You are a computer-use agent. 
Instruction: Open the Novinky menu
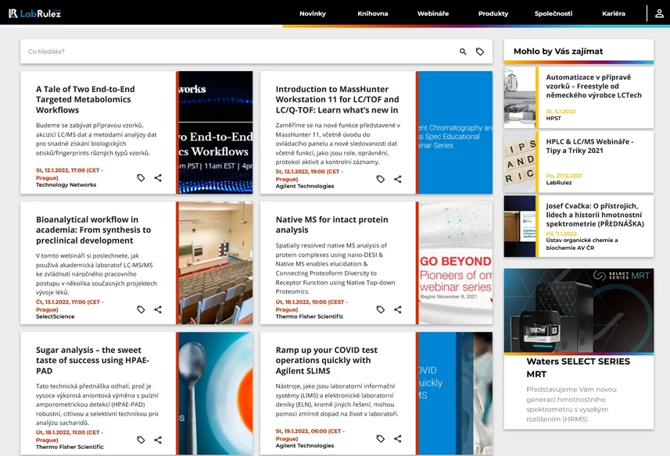point(313,13)
